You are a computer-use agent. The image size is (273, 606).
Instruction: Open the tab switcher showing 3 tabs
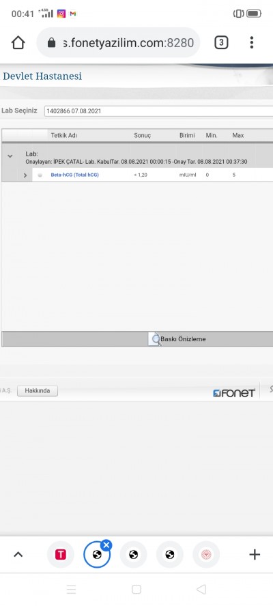click(x=221, y=42)
